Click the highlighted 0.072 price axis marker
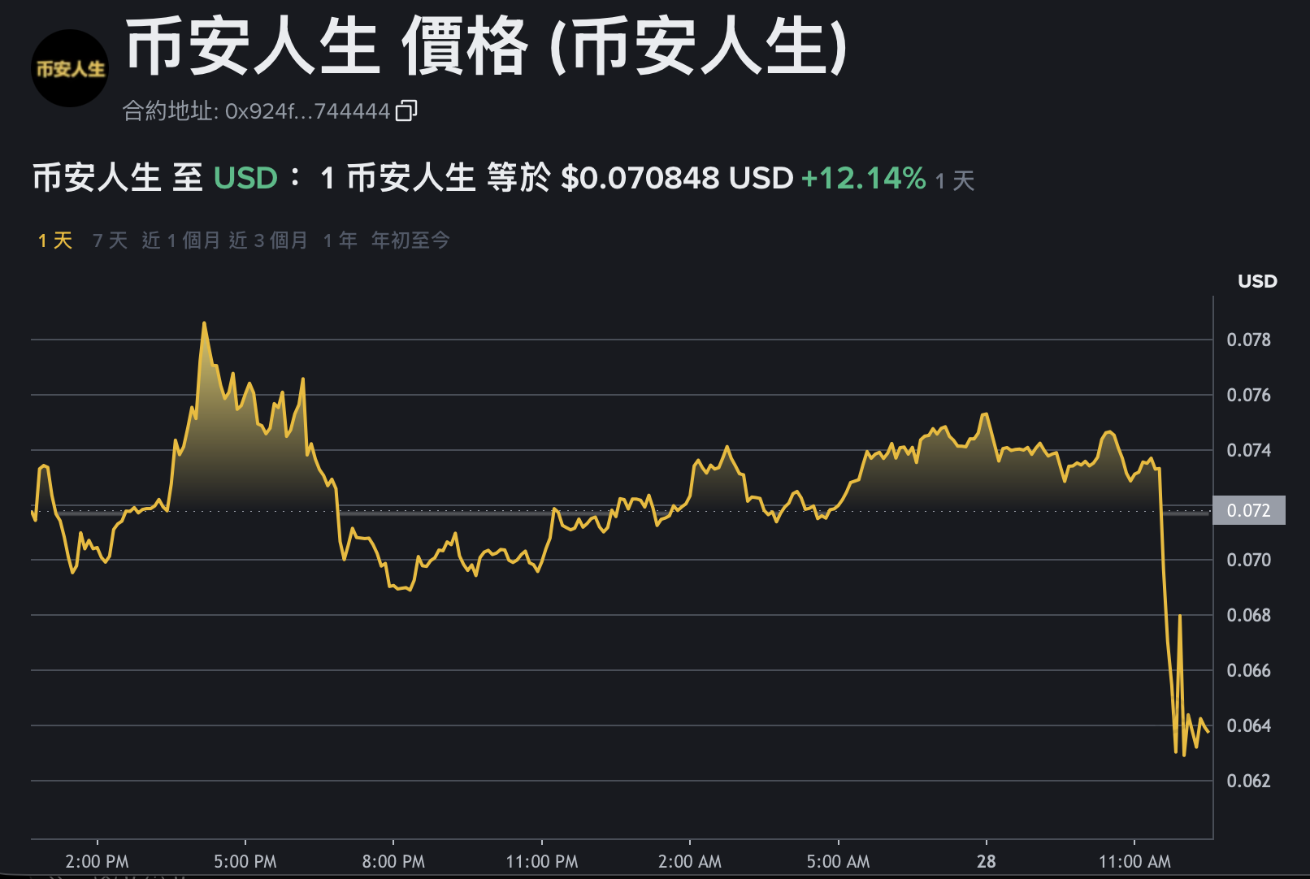This screenshot has height=879, width=1310. pos(1248,510)
